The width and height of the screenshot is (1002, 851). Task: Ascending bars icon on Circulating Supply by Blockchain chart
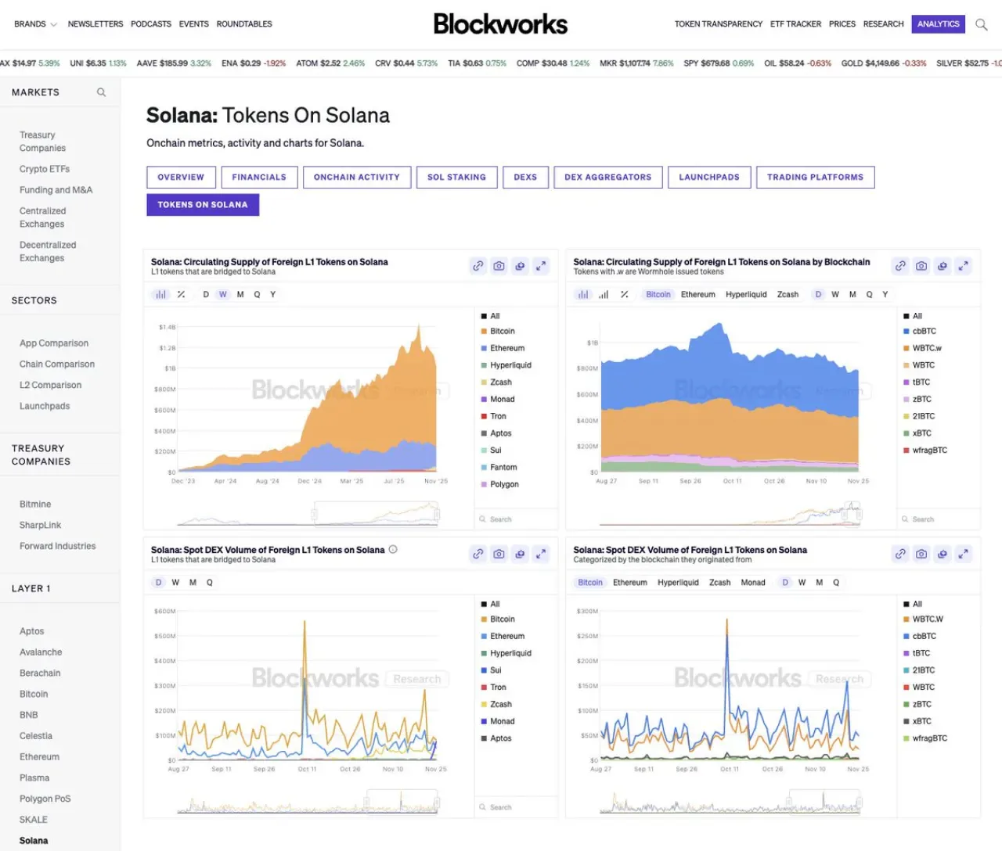pos(604,295)
